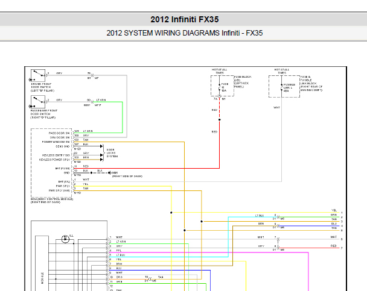367x291 pixels.
Task: Click the driver front door switch symbol
Action: [x=38, y=75]
